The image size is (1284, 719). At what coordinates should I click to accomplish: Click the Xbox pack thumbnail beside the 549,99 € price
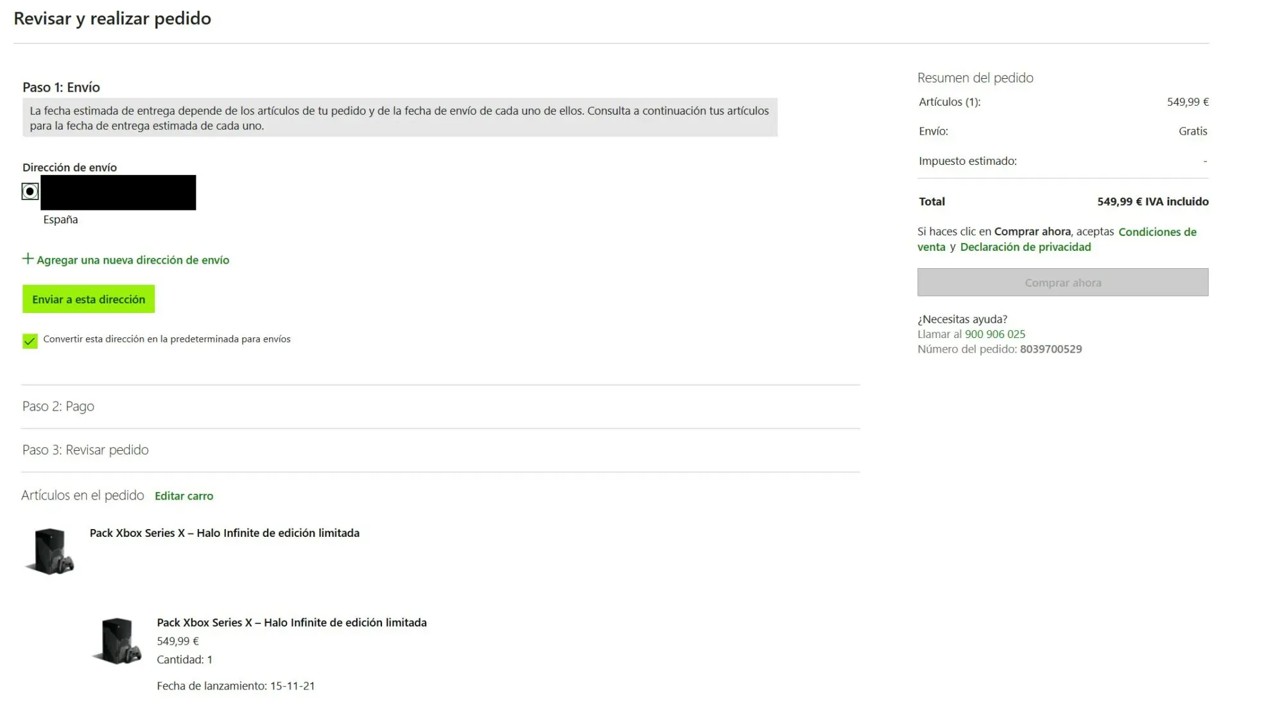(x=117, y=641)
